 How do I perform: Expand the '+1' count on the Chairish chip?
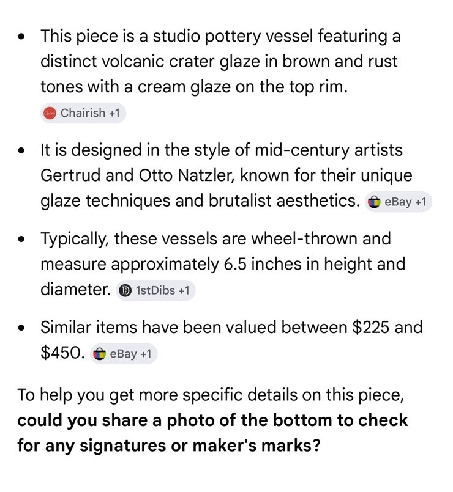click(x=114, y=113)
